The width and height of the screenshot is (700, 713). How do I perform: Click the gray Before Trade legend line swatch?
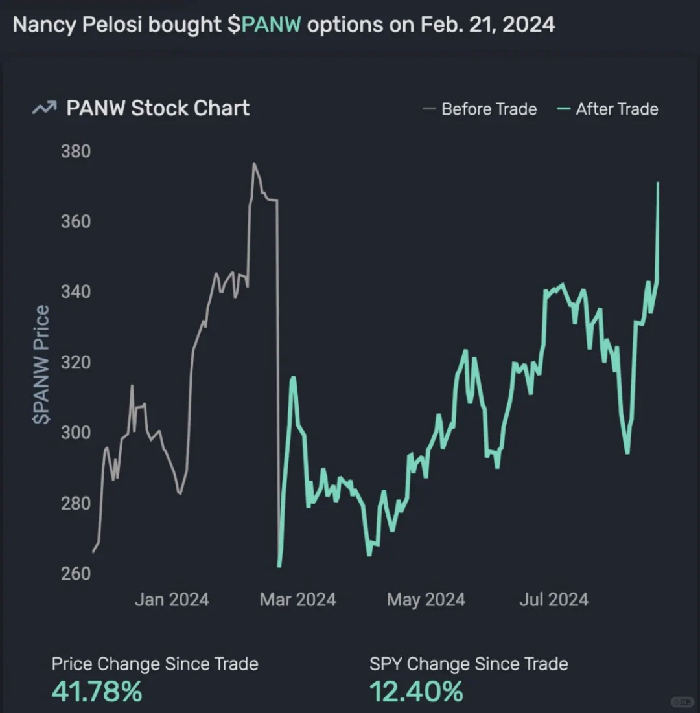(428, 109)
